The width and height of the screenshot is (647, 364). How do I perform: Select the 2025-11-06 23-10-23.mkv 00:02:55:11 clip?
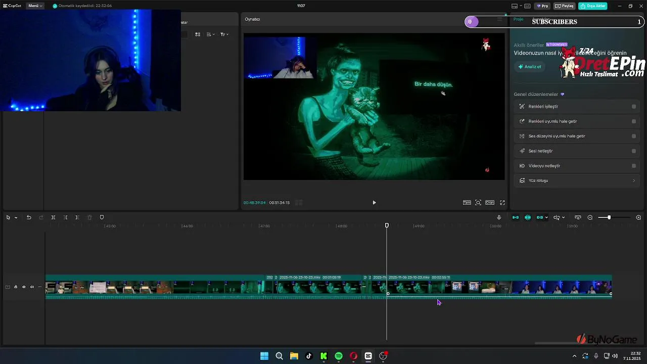pyautogui.click(x=499, y=288)
